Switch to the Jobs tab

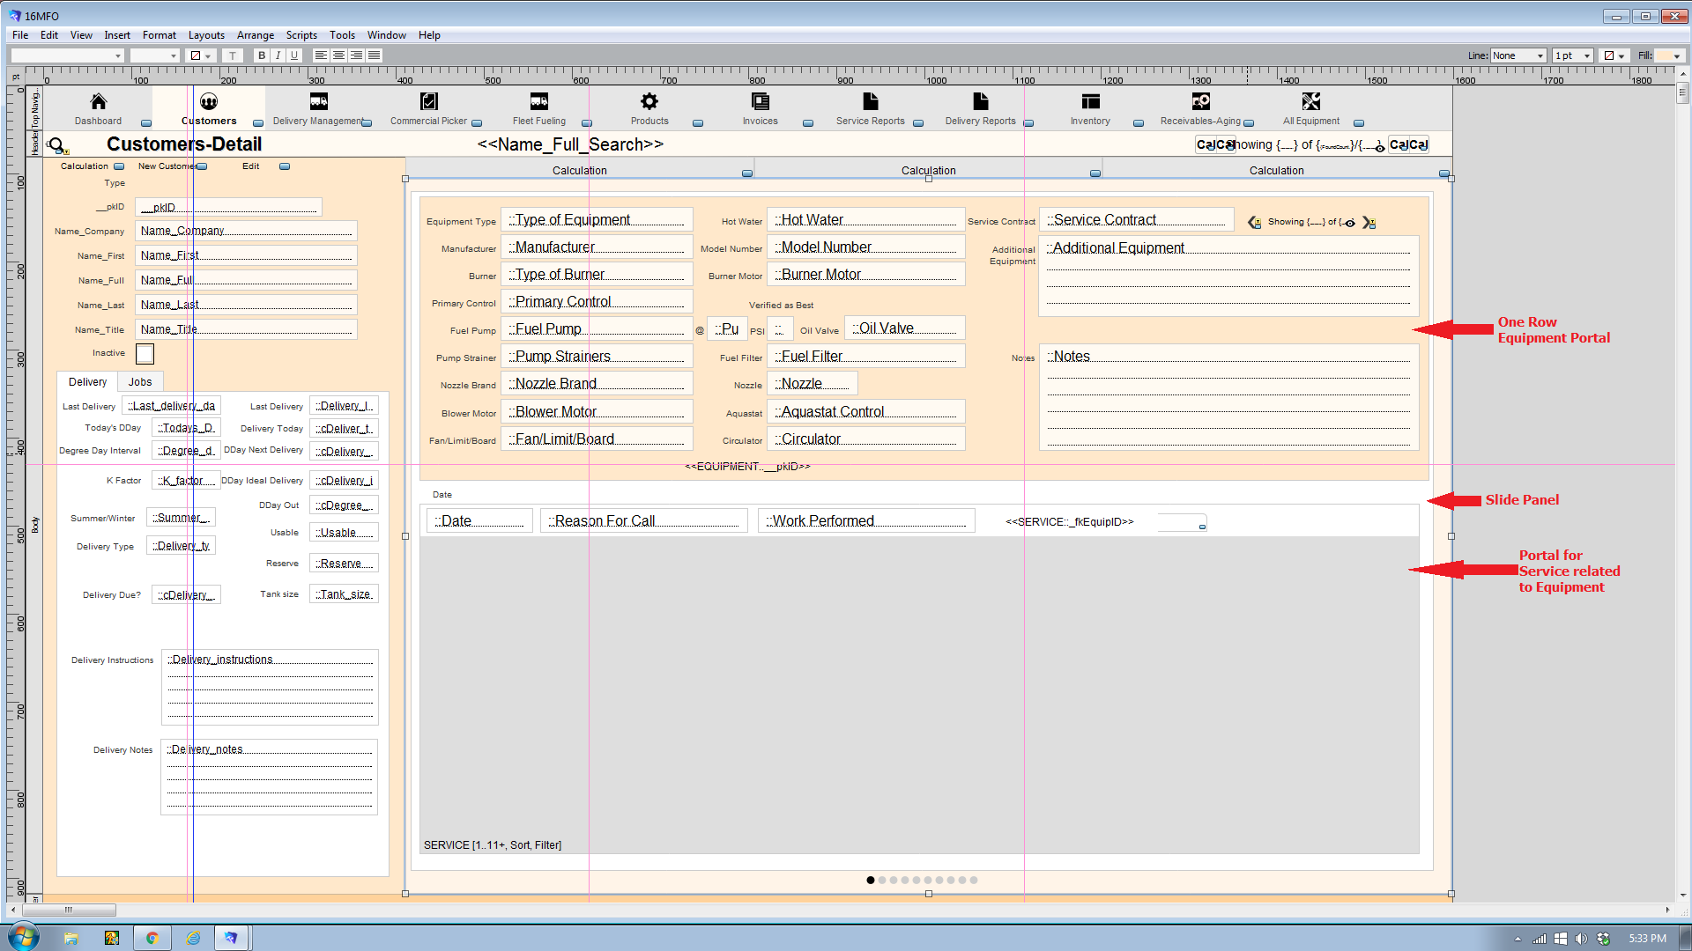140,382
